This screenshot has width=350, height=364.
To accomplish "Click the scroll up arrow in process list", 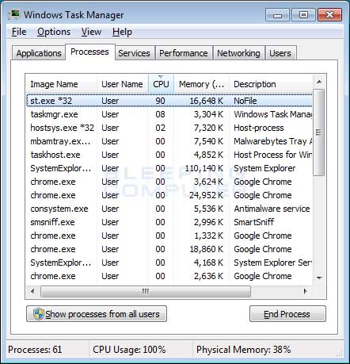I will (x=319, y=82).
